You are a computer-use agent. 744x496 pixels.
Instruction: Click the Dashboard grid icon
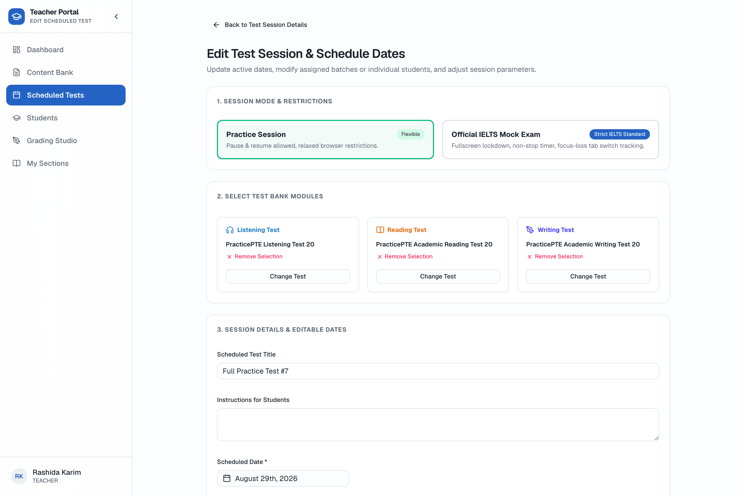[x=17, y=50]
